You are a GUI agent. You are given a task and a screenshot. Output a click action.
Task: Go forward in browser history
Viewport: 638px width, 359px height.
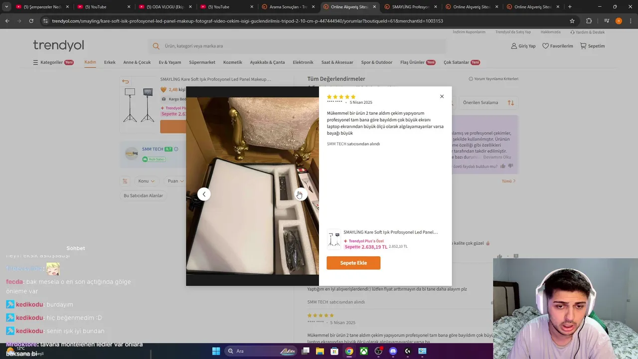coord(19,21)
